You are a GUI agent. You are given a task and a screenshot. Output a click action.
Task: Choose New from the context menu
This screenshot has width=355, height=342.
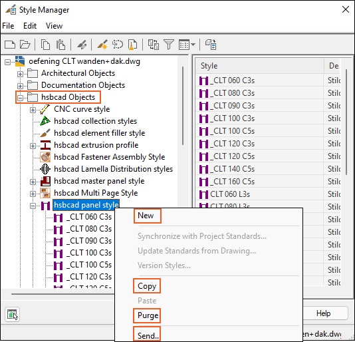click(x=146, y=216)
